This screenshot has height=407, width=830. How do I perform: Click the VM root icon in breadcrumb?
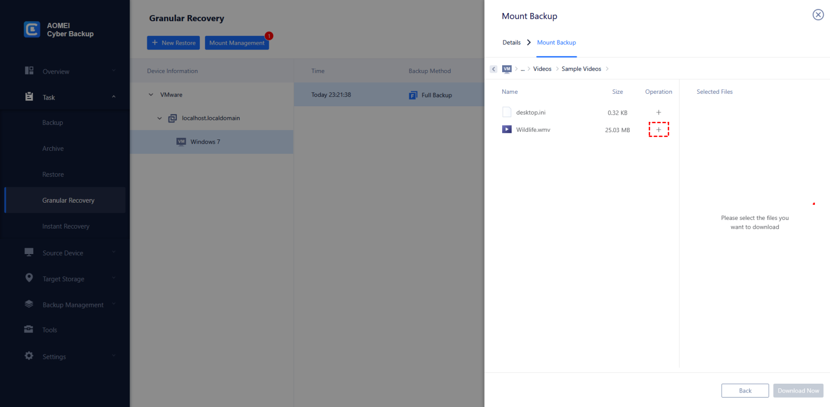(x=507, y=69)
